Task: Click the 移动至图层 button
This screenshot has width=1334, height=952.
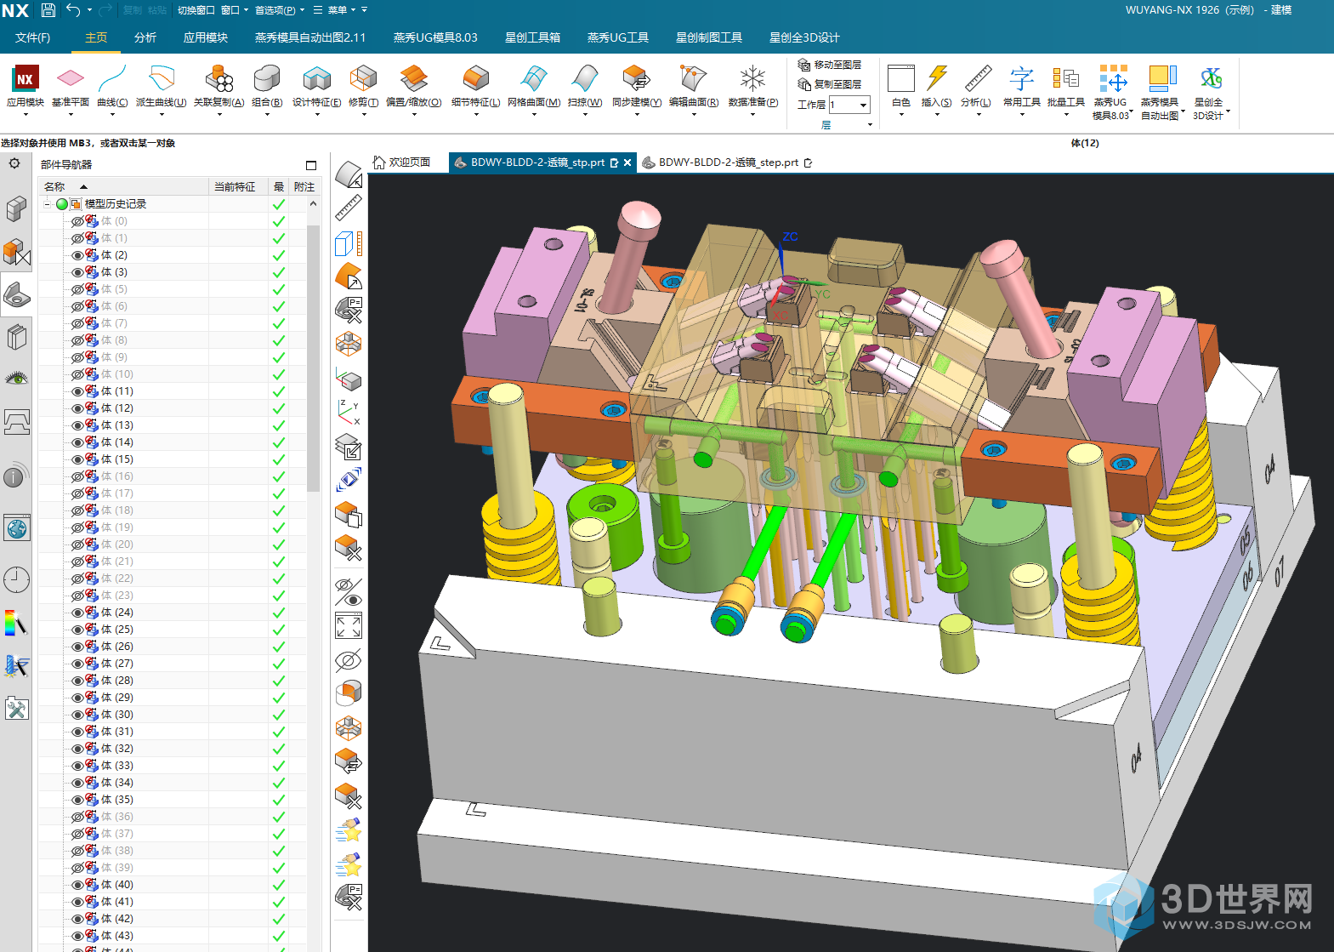Action: 830,65
